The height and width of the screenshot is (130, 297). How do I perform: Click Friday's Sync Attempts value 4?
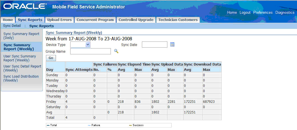coord(67,102)
